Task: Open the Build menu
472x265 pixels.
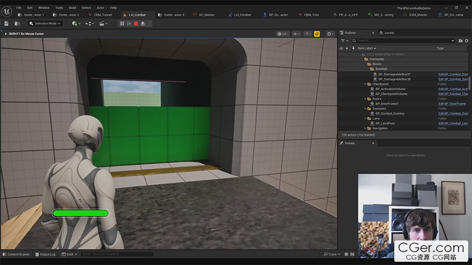Action: pyautogui.click(x=72, y=7)
